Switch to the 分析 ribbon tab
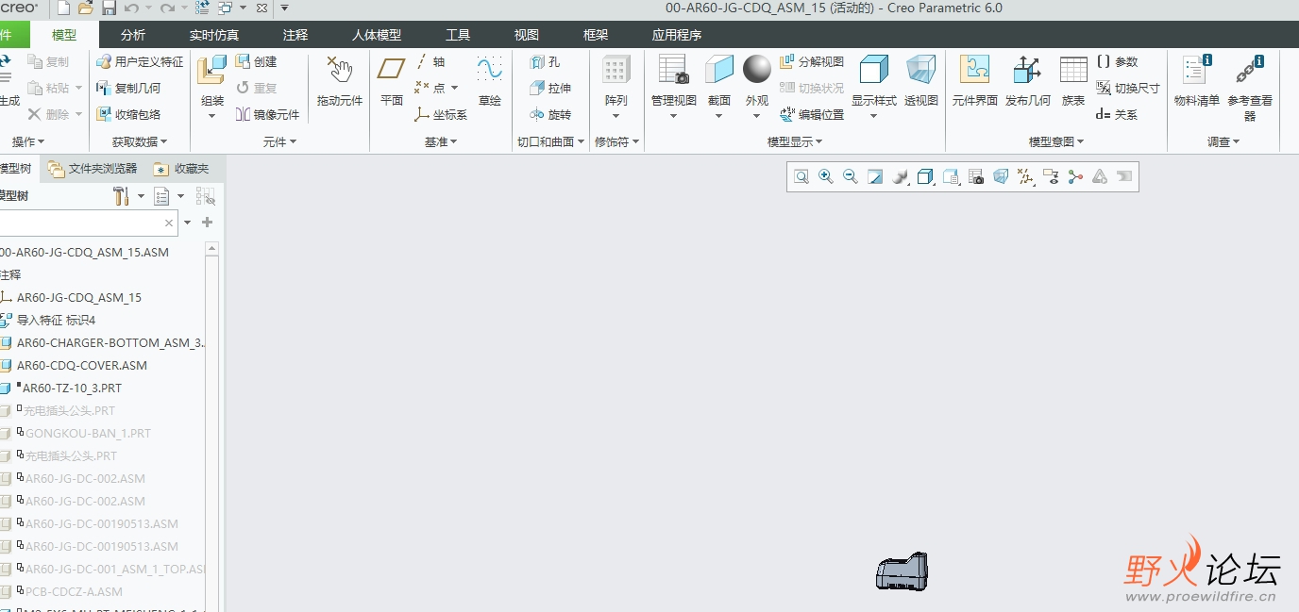 point(133,35)
